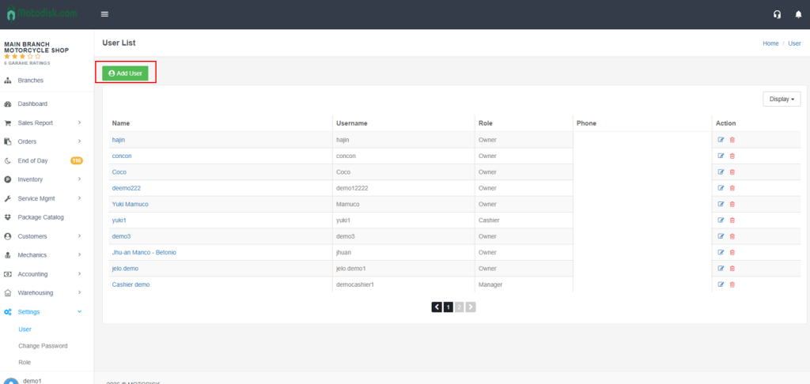Delete user concon with the trash icon
Screen dimensions: 810x384
coord(732,156)
